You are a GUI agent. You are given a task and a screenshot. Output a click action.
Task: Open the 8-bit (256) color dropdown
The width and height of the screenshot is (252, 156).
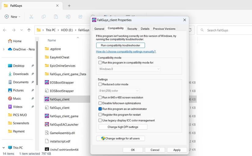119,91
